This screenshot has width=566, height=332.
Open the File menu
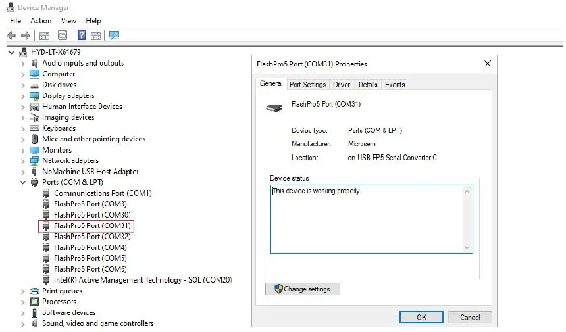tap(16, 20)
